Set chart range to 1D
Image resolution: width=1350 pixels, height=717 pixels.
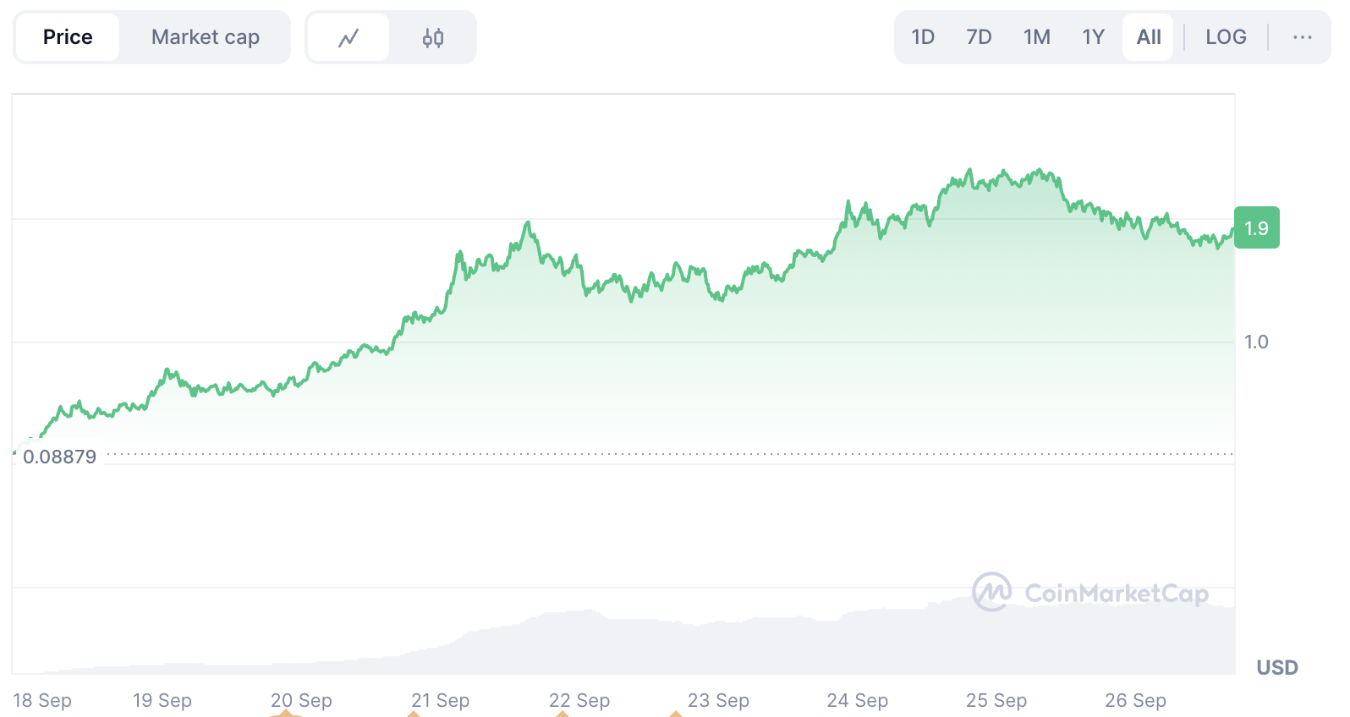pyautogui.click(x=923, y=37)
